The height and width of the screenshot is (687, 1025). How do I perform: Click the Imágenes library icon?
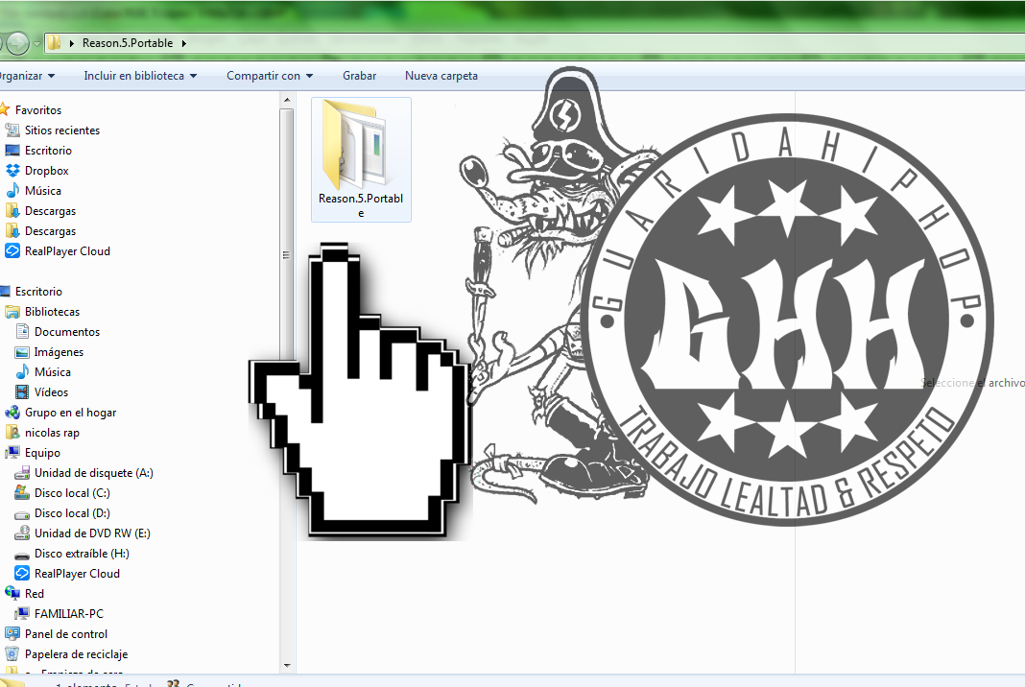[22, 352]
